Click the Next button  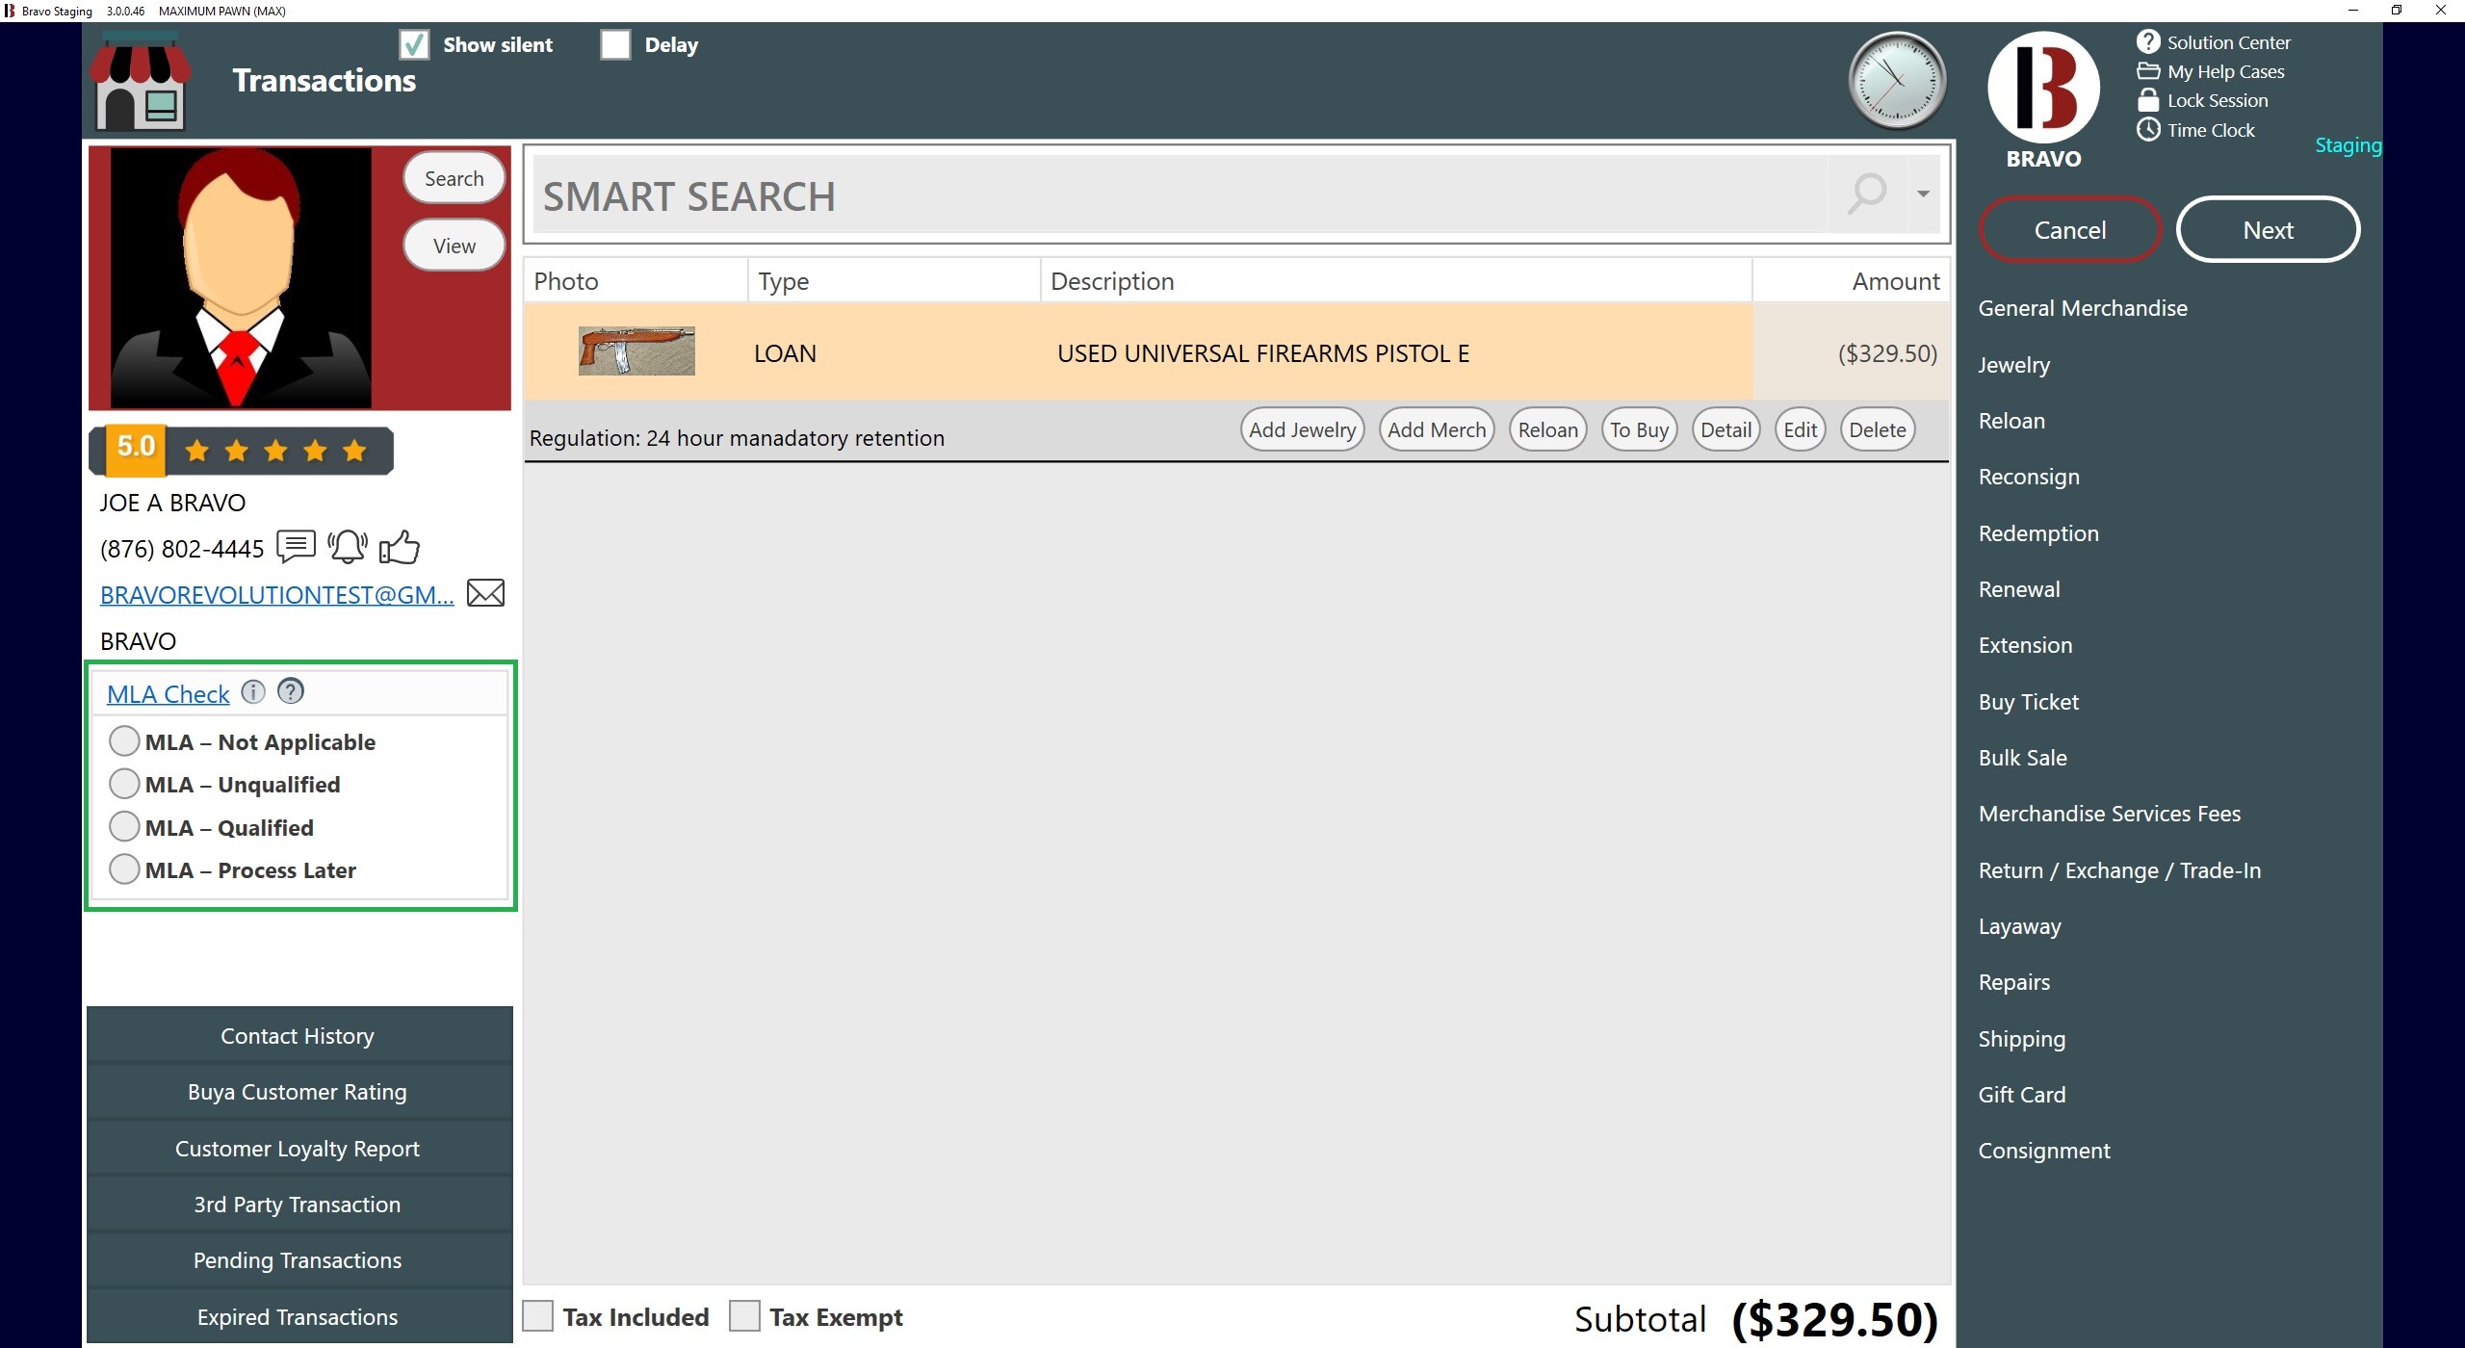(x=2268, y=229)
